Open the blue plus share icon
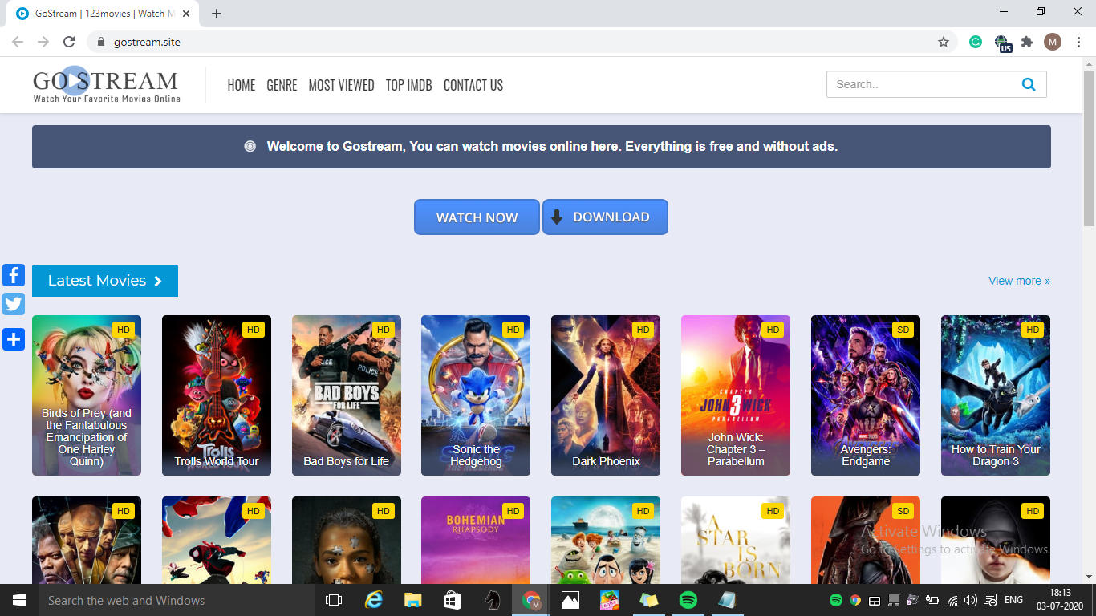Screen dimensions: 1096x616 pyautogui.click(x=14, y=339)
